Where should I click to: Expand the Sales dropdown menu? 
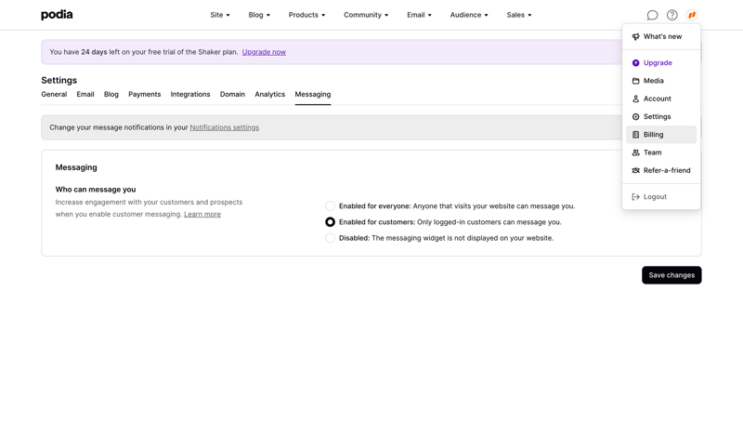click(519, 15)
